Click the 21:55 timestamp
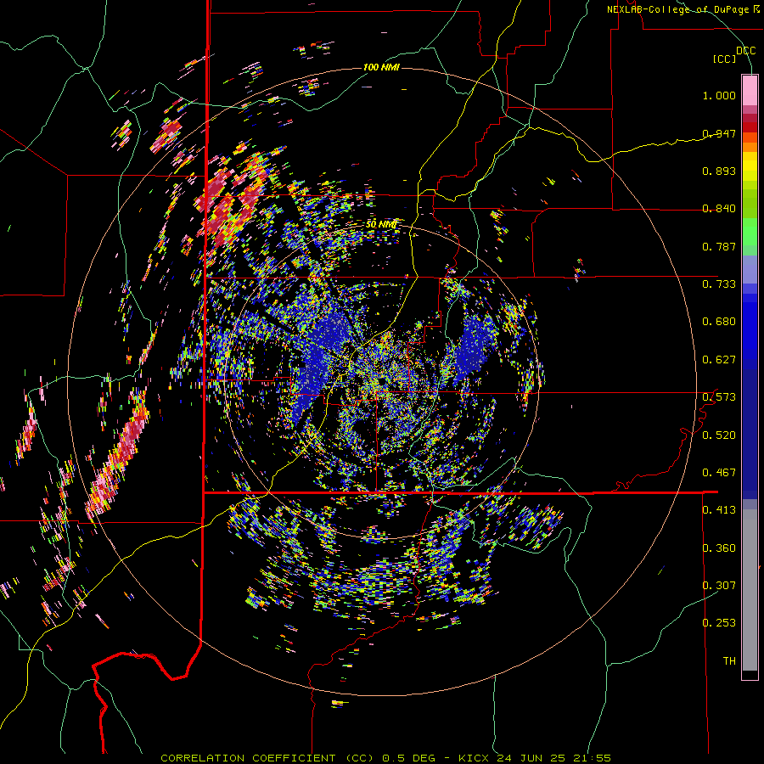The image size is (764, 764). click(591, 758)
